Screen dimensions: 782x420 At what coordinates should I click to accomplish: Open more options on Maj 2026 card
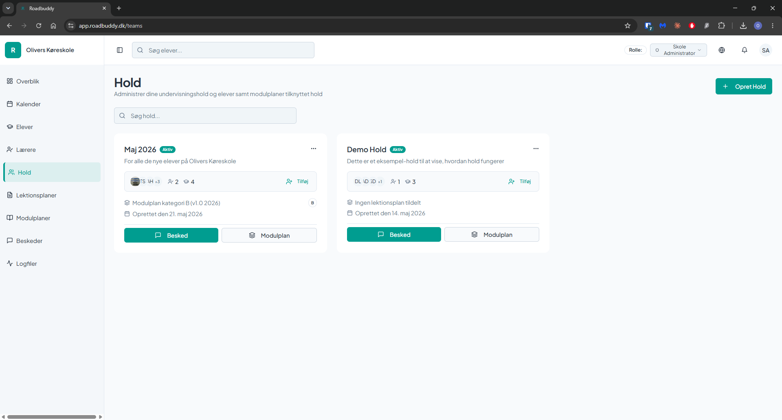314,149
